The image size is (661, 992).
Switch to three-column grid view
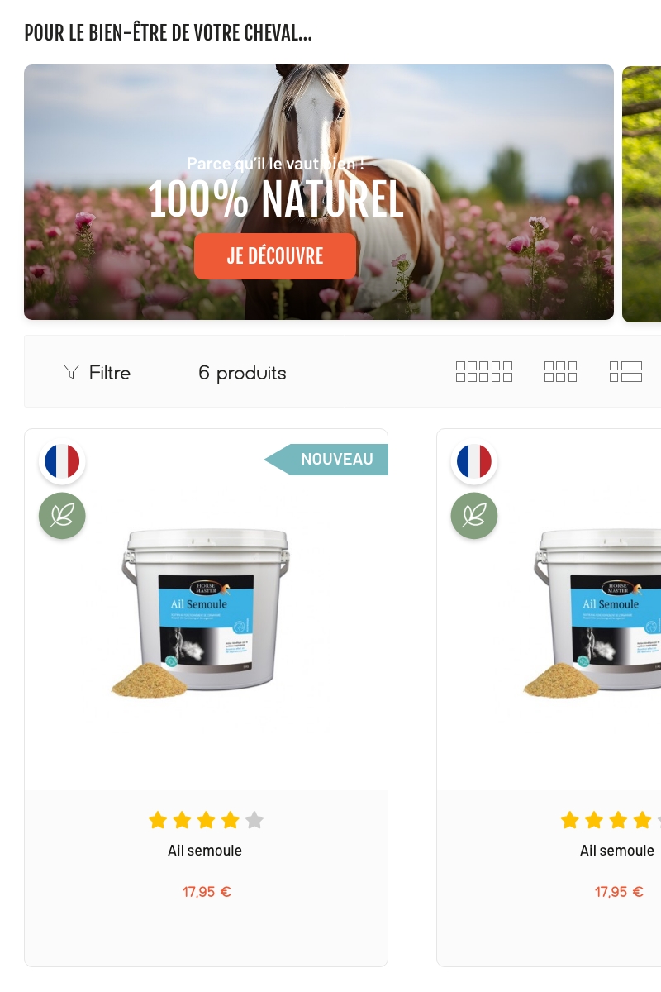[x=561, y=372]
